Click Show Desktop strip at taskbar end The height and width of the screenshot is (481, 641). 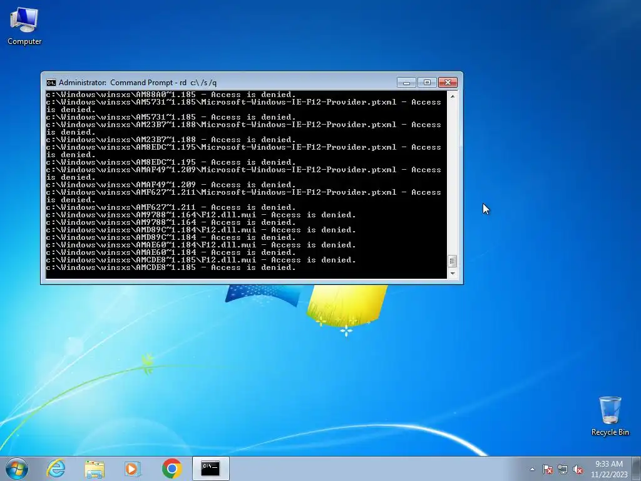pos(638,468)
